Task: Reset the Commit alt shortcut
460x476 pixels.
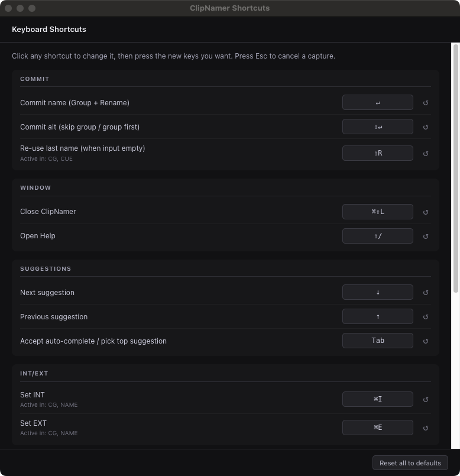Action: (x=426, y=127)
